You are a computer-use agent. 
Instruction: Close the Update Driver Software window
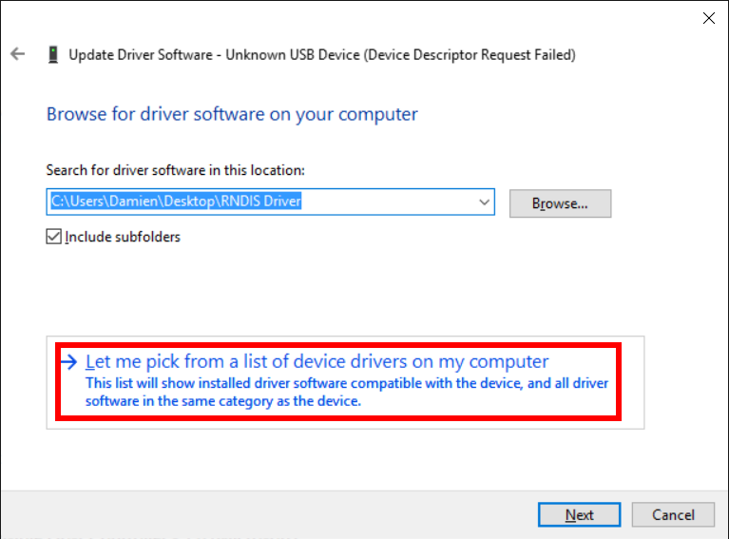coord(708,17)
